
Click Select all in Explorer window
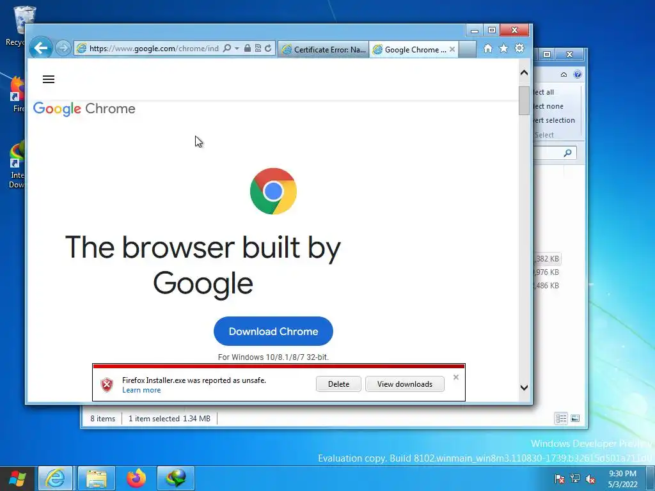544,92
